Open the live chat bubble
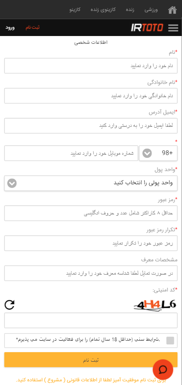182x385 pixels. click(x=163, y=369)
